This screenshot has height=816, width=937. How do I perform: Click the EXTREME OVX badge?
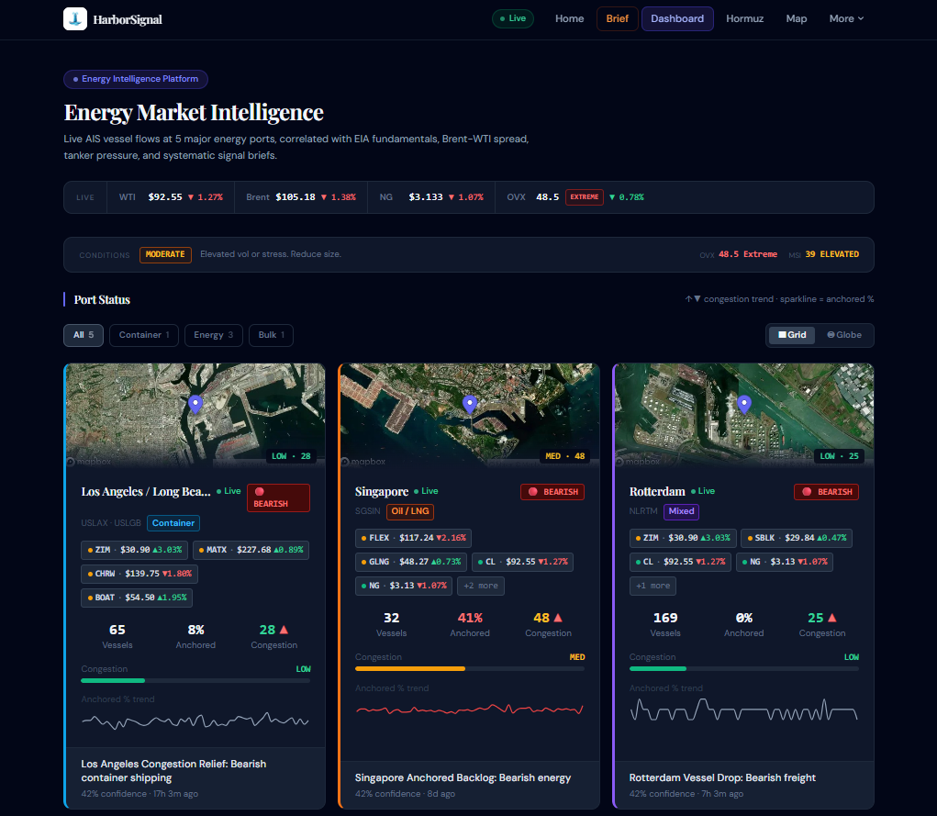[x=584, y=196]
